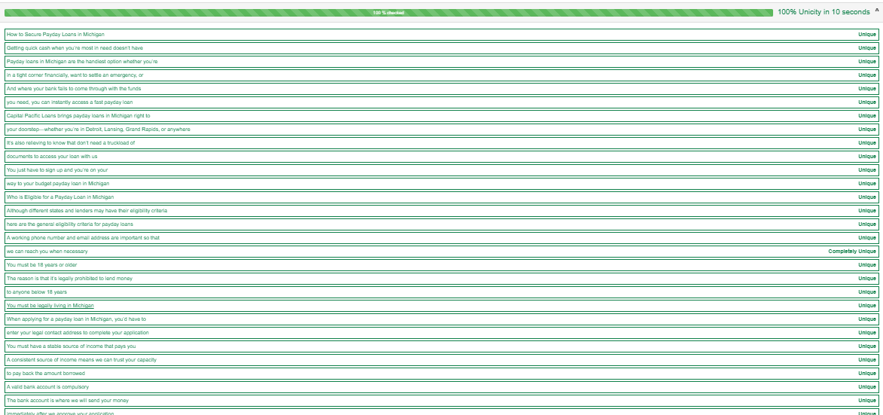Collapse the results panel with the caret arrow

tap(877, 11)
